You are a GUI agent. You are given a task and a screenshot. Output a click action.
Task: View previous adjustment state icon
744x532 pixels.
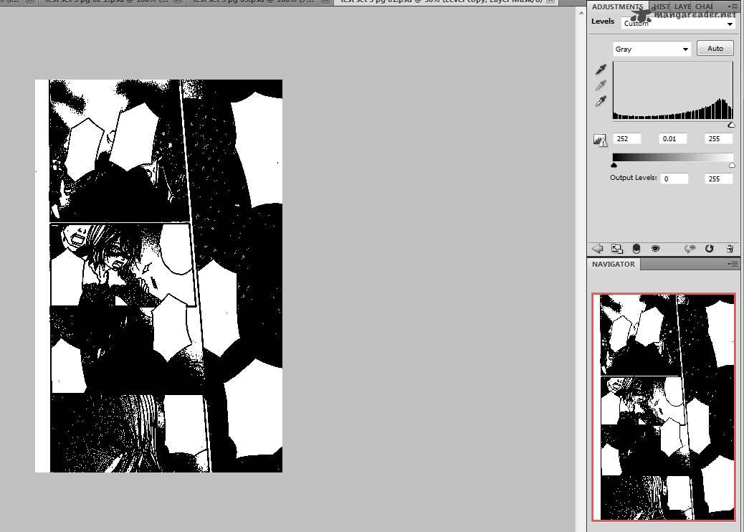(x=690, y=248)
